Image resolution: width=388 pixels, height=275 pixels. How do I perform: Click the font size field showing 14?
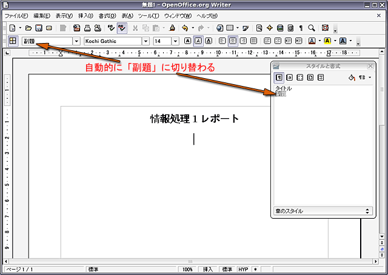pos(162,41)
